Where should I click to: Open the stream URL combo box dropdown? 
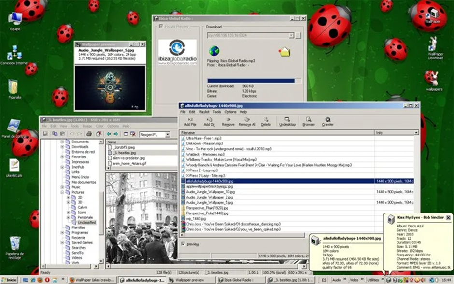click(x=291, y=36)
